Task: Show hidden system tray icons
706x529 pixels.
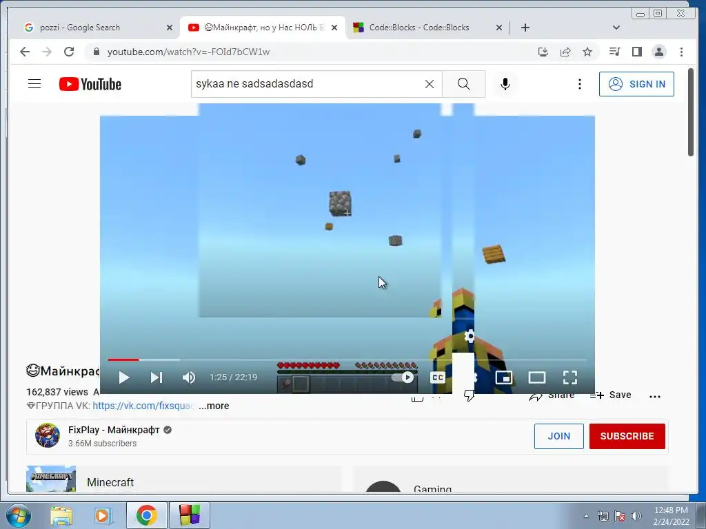Action: [x=586, y=516]
